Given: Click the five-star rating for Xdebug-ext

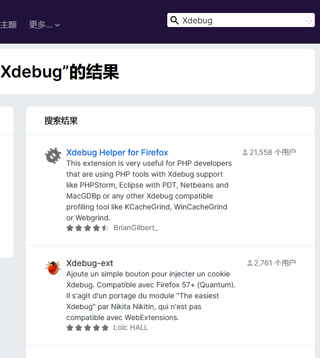Looking at the screenshot, I should click(x=87, y=328).
